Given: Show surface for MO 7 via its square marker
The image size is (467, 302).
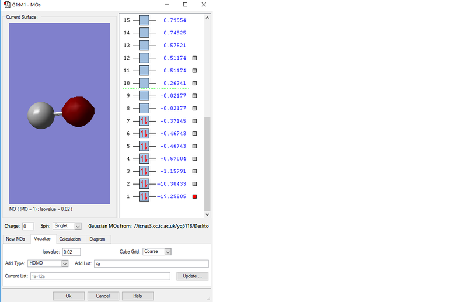Looking at the screenshot, I should tap(195, 121).
